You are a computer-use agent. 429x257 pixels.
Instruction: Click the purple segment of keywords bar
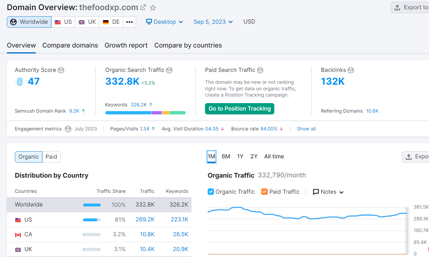[x=156, y=113]
